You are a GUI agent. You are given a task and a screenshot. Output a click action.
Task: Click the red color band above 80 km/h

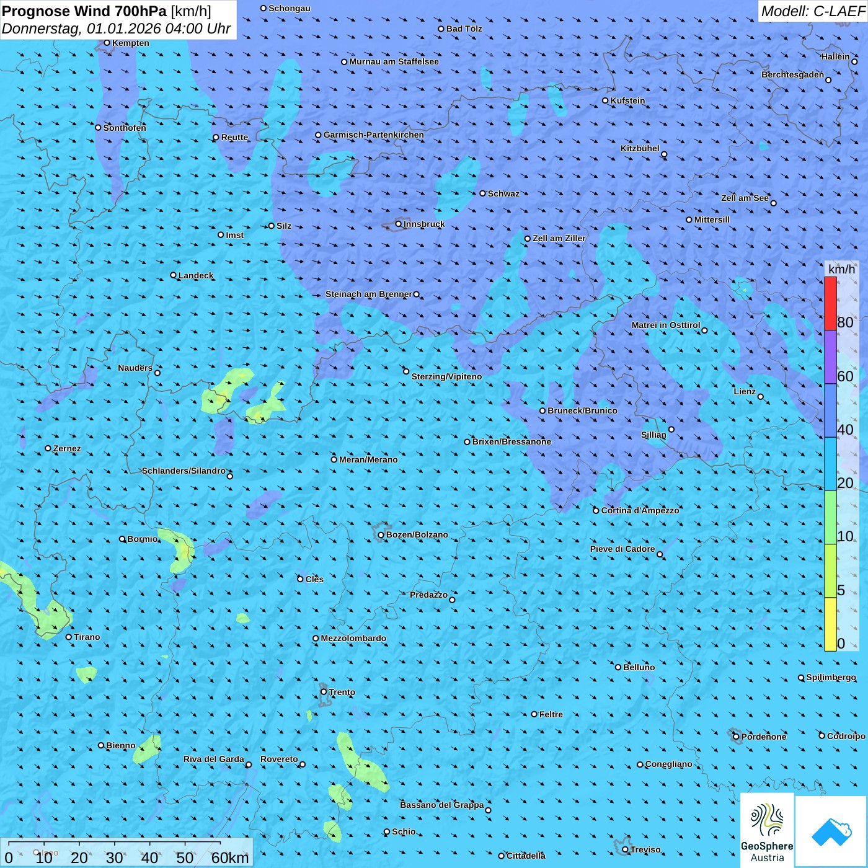tap(830, 303)
